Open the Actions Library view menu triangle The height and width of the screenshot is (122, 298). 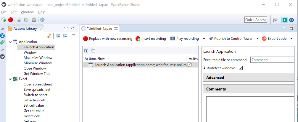[74, 35]
